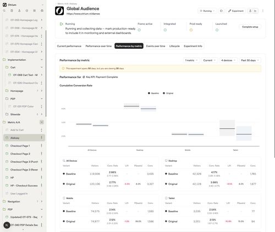
Task: Open the Past 30 days dropdown
Action: [x=250, y=60]
